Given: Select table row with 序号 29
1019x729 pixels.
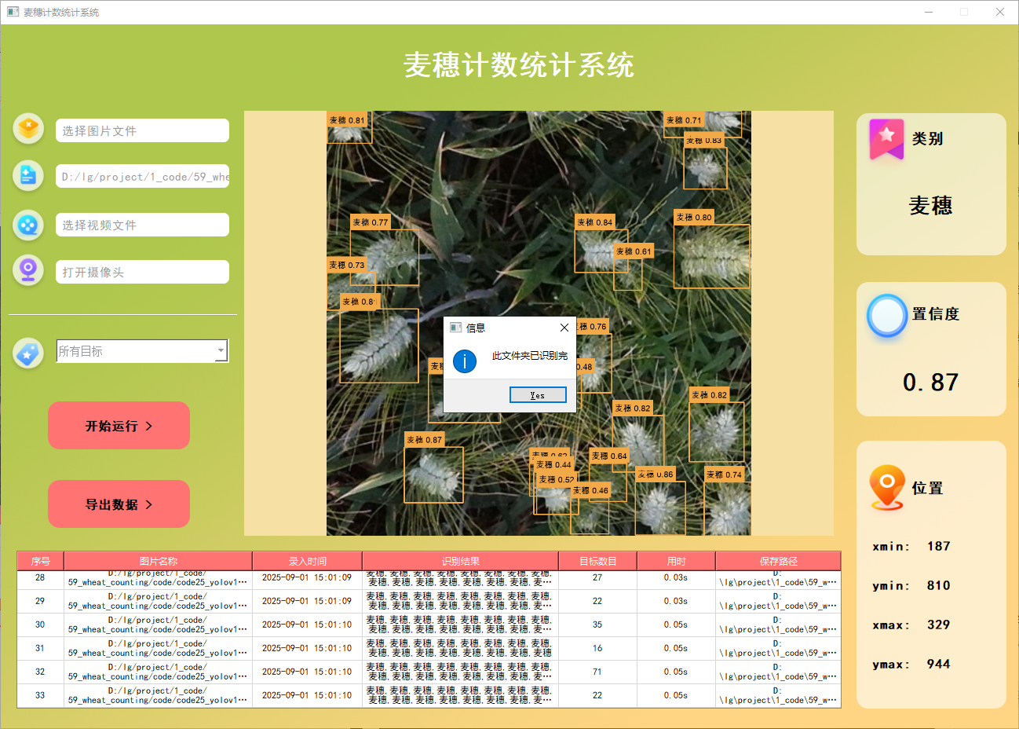Looking at the screenshot, I should [429, 601].
